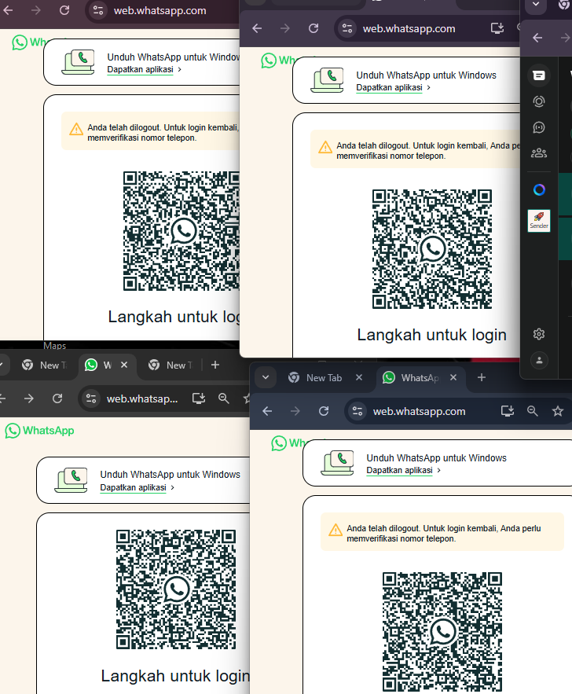Click the QR code in upper-left window
This screenshot has width=572, height=694.
[181, 230]
